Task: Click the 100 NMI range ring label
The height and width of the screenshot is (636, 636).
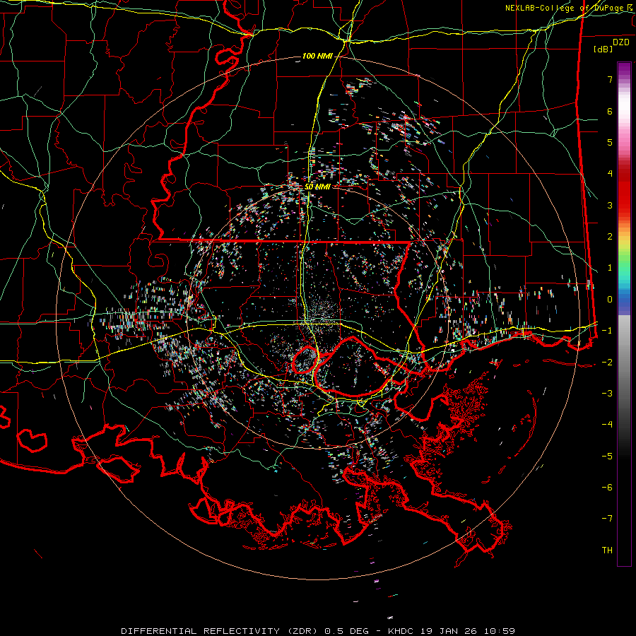Action: coord(317,56)
